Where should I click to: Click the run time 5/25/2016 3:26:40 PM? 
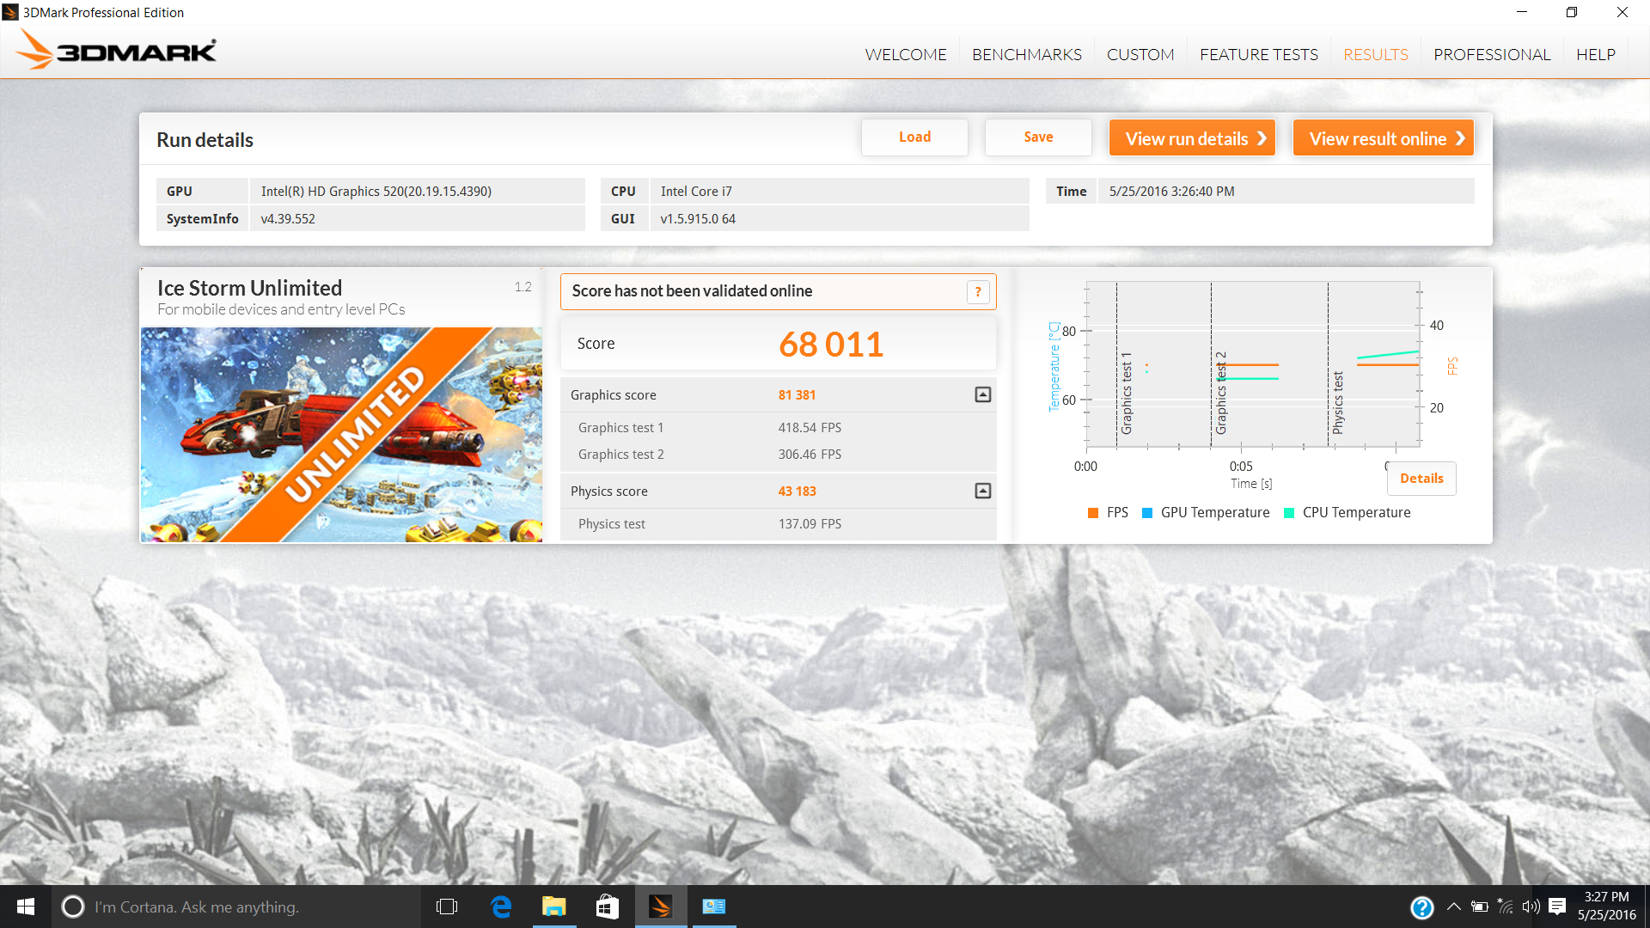point(1171,192)
